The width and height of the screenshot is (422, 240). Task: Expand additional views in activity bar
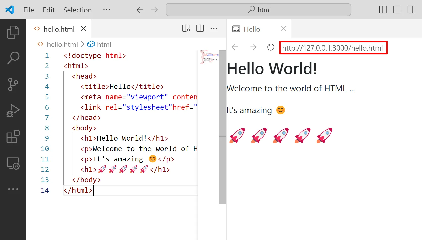(x=13, y=189)
